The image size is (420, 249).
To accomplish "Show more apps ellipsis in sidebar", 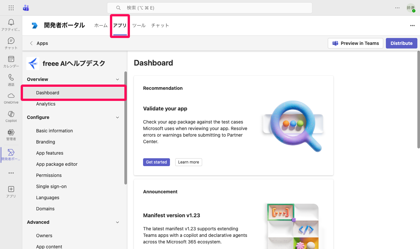I will (x=11, y=173).
